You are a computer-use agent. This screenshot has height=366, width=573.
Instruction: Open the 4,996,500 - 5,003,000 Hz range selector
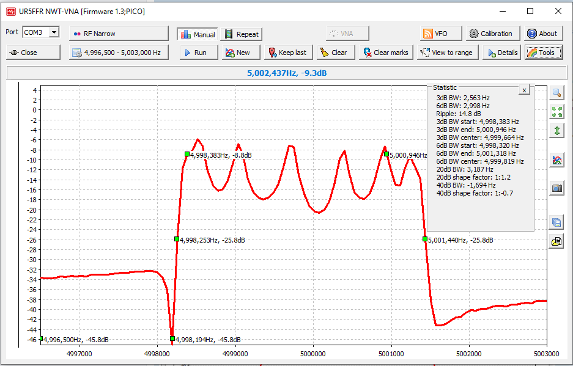tap(119, 53)
